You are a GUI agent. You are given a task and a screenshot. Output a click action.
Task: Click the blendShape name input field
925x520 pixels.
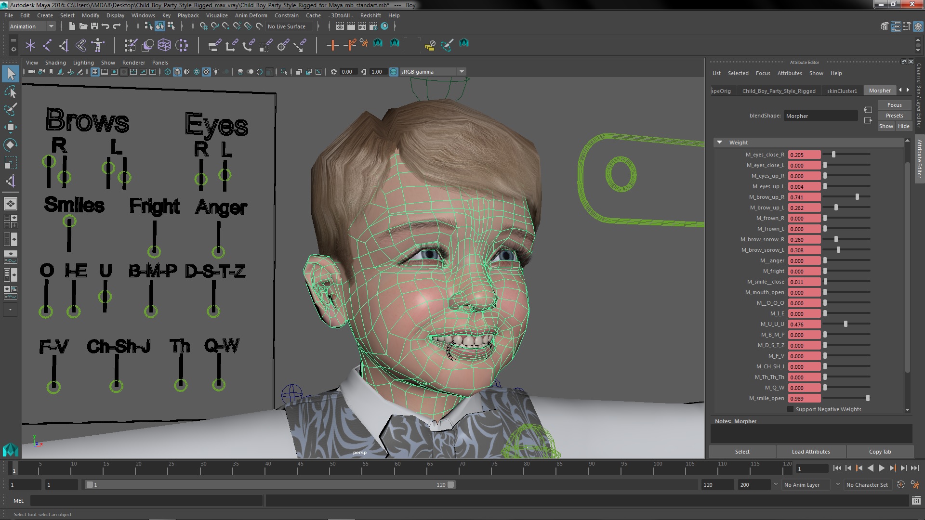point(820,116)
